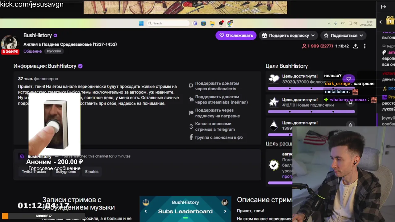This screenshot has height=222, width=395.
Task: Open the File Explorer taskbar icon
Action: [x=212, y=23]
